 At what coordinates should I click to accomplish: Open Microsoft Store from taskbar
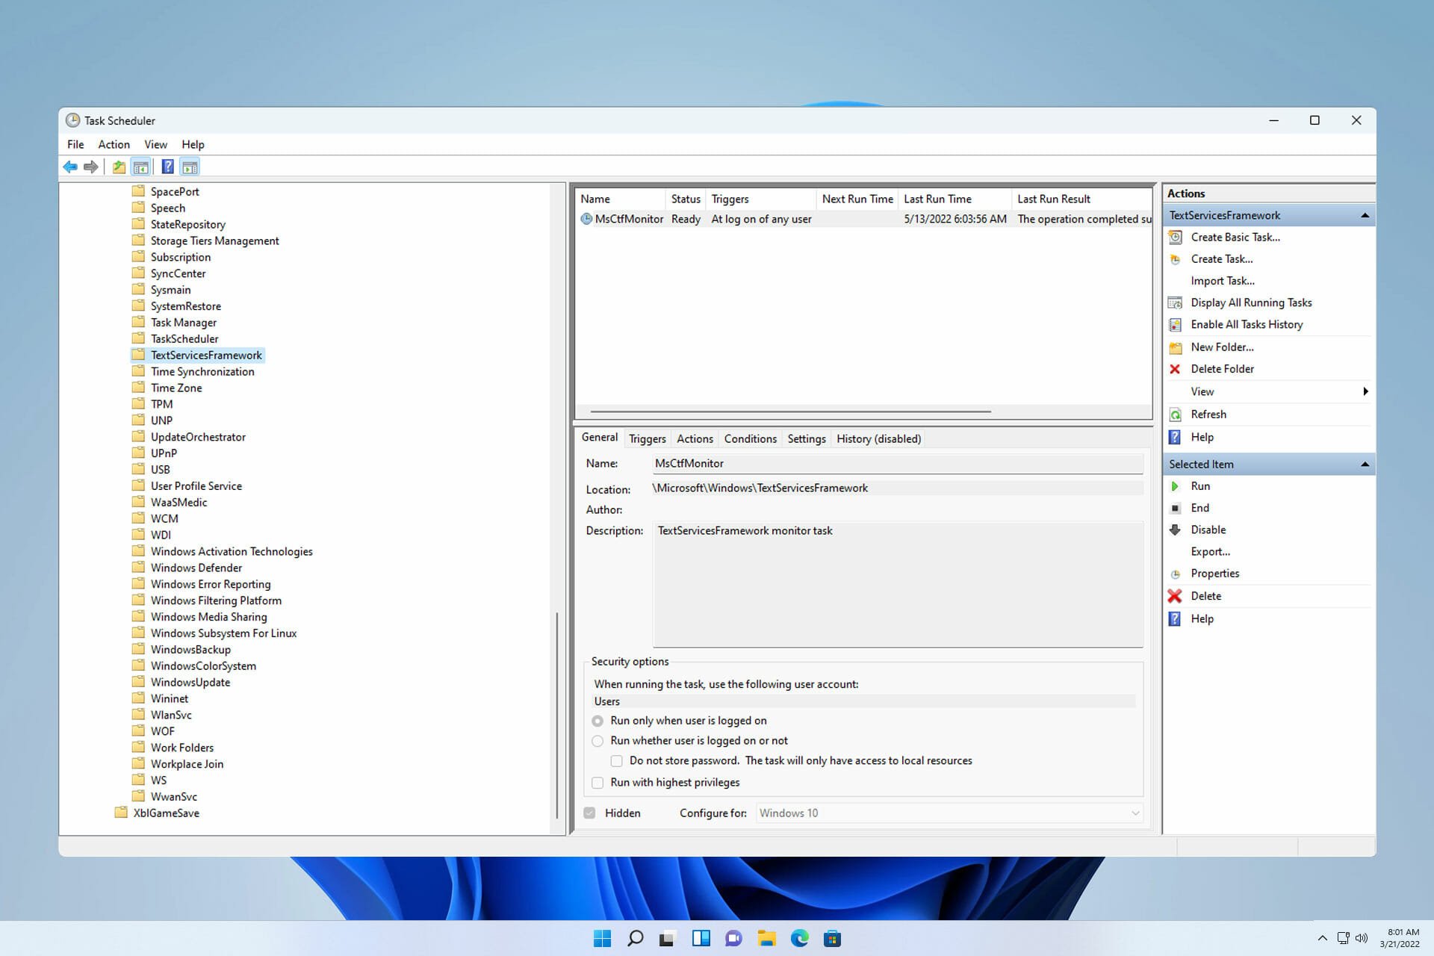(x=832, y=938)
